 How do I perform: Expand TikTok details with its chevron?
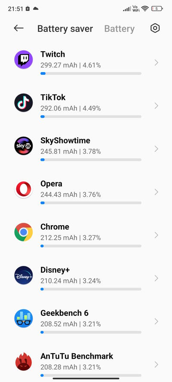[x=157, y=106]
